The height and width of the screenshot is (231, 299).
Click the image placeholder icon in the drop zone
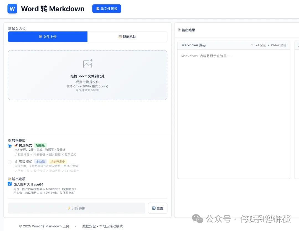[87, 63]
